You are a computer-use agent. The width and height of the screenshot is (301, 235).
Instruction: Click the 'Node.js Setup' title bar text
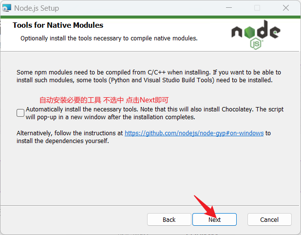[37, 8]
